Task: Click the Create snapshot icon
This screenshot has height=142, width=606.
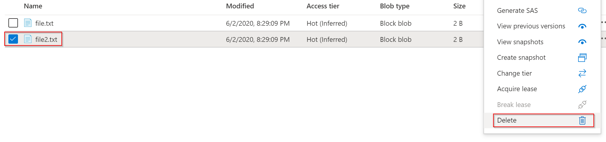Action: pos(582,58)
